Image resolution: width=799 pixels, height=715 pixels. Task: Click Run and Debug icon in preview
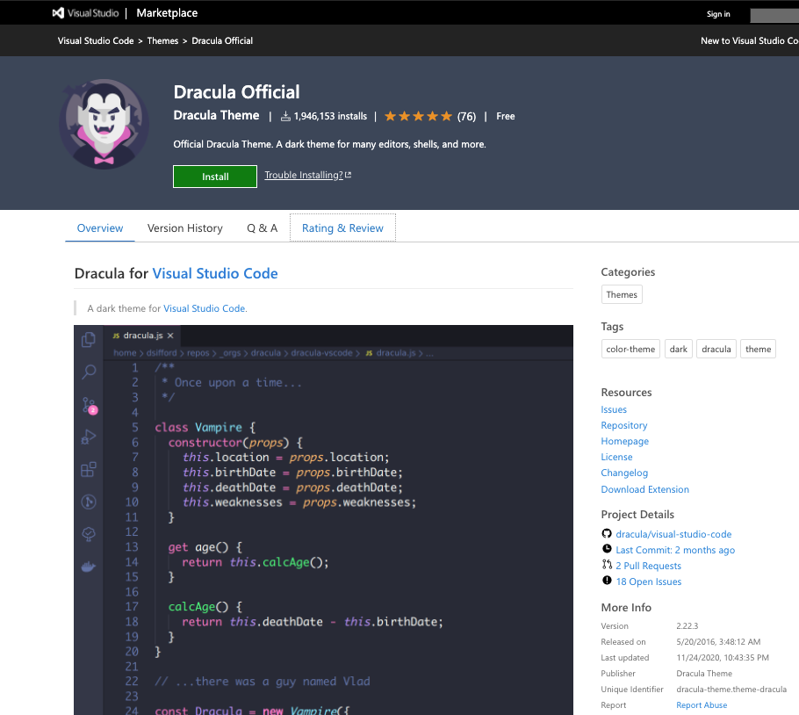coord(89,437)
